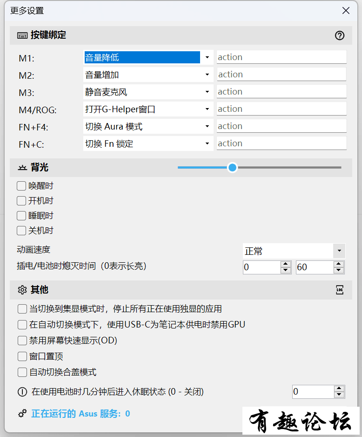Decrease hibernate minutes with down arrow
The width and height of the screenshot is (362, 437).
[339, 395]
